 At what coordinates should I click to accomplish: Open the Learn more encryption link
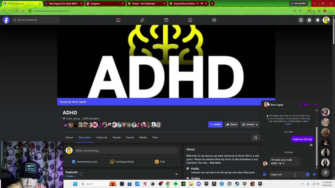coord(298,123)
